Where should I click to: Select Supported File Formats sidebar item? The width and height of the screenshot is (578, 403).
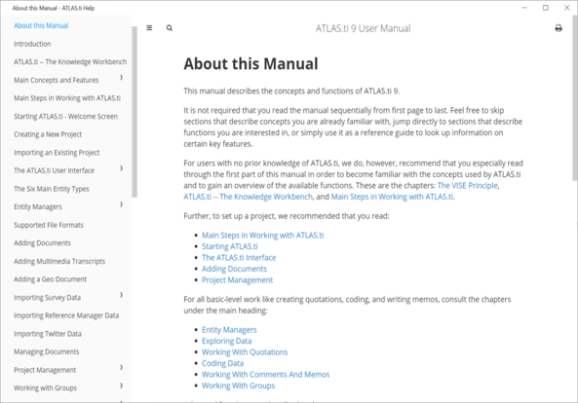click(x=49, y=225)
